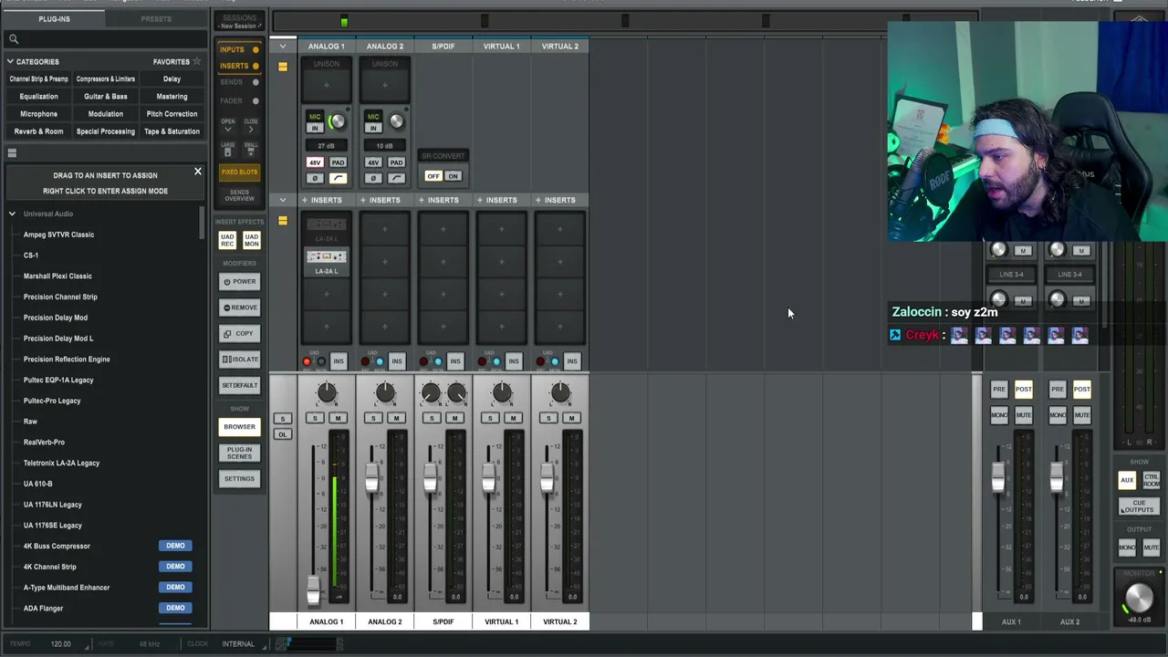Select the Equalization category

coord(38,97)
